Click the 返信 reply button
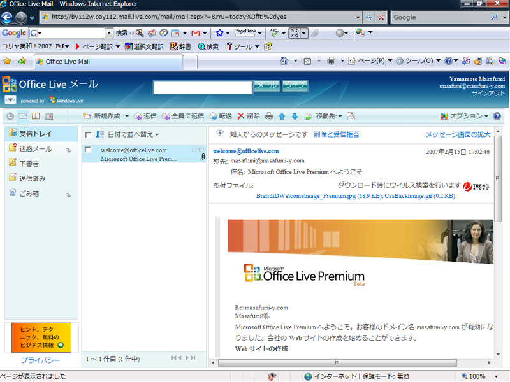This screenshot has width=510, height=382. click(x=145, y=116)
